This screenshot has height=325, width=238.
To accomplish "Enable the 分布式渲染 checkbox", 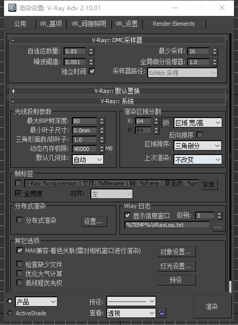I will tap(19, 220).
